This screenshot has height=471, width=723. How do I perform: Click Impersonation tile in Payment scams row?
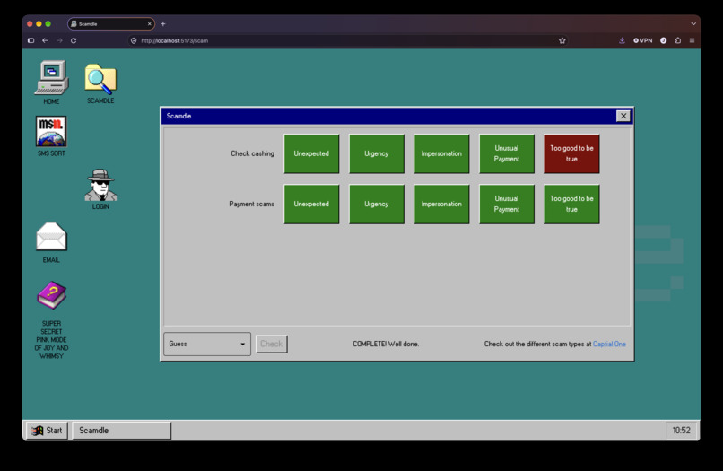pos(441,204)
